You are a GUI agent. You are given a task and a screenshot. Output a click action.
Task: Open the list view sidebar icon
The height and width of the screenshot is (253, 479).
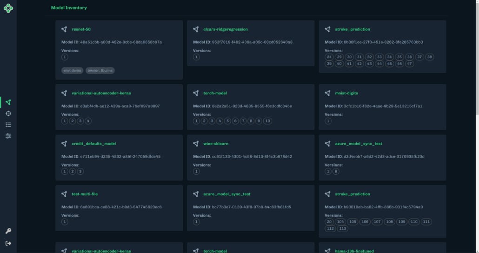(x=8, y=125)
